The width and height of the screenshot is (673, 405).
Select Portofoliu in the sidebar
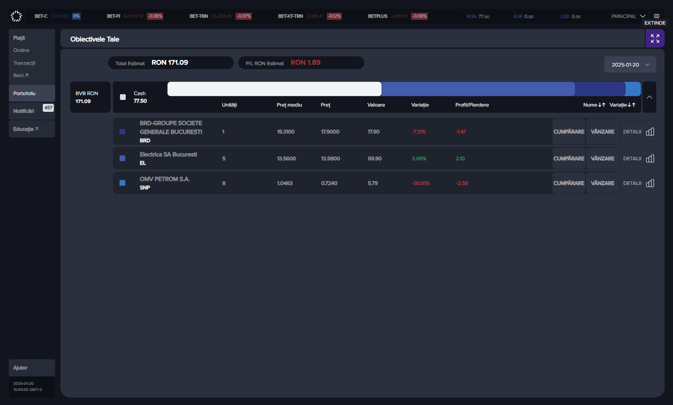coord(32,93)
